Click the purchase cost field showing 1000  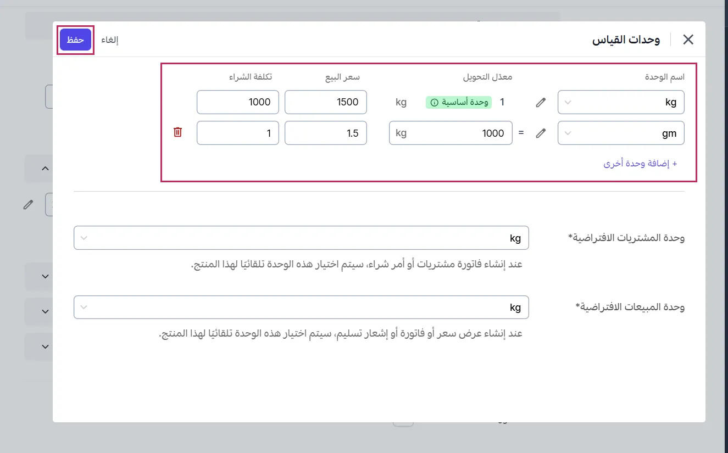point(237,102)
